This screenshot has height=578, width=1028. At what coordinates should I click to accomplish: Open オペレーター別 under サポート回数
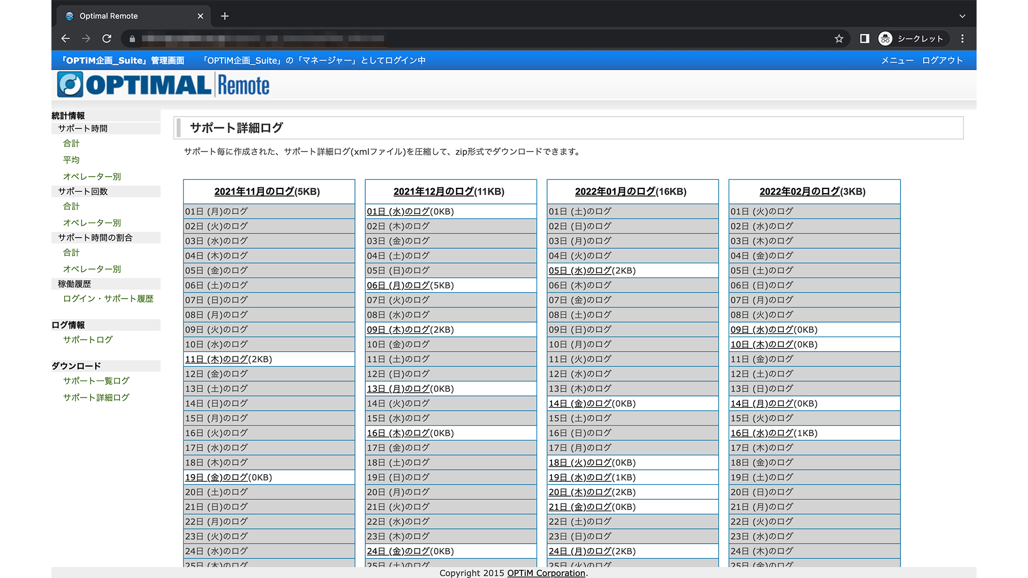pyautogui.click(x=92, y=223)
